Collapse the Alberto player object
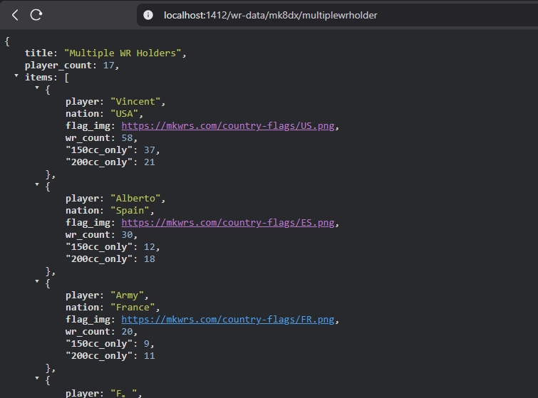 click(37, 184)
